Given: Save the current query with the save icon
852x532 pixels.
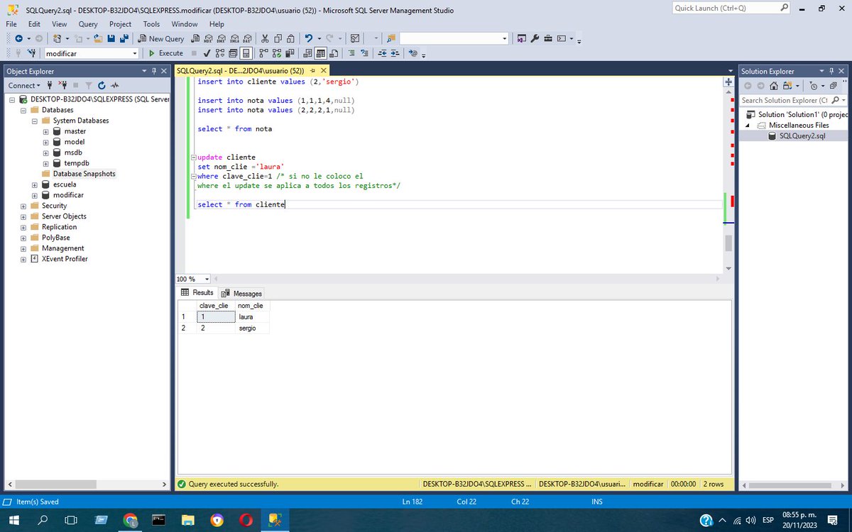Looking at the screenshot, I should tap(111, 38).
